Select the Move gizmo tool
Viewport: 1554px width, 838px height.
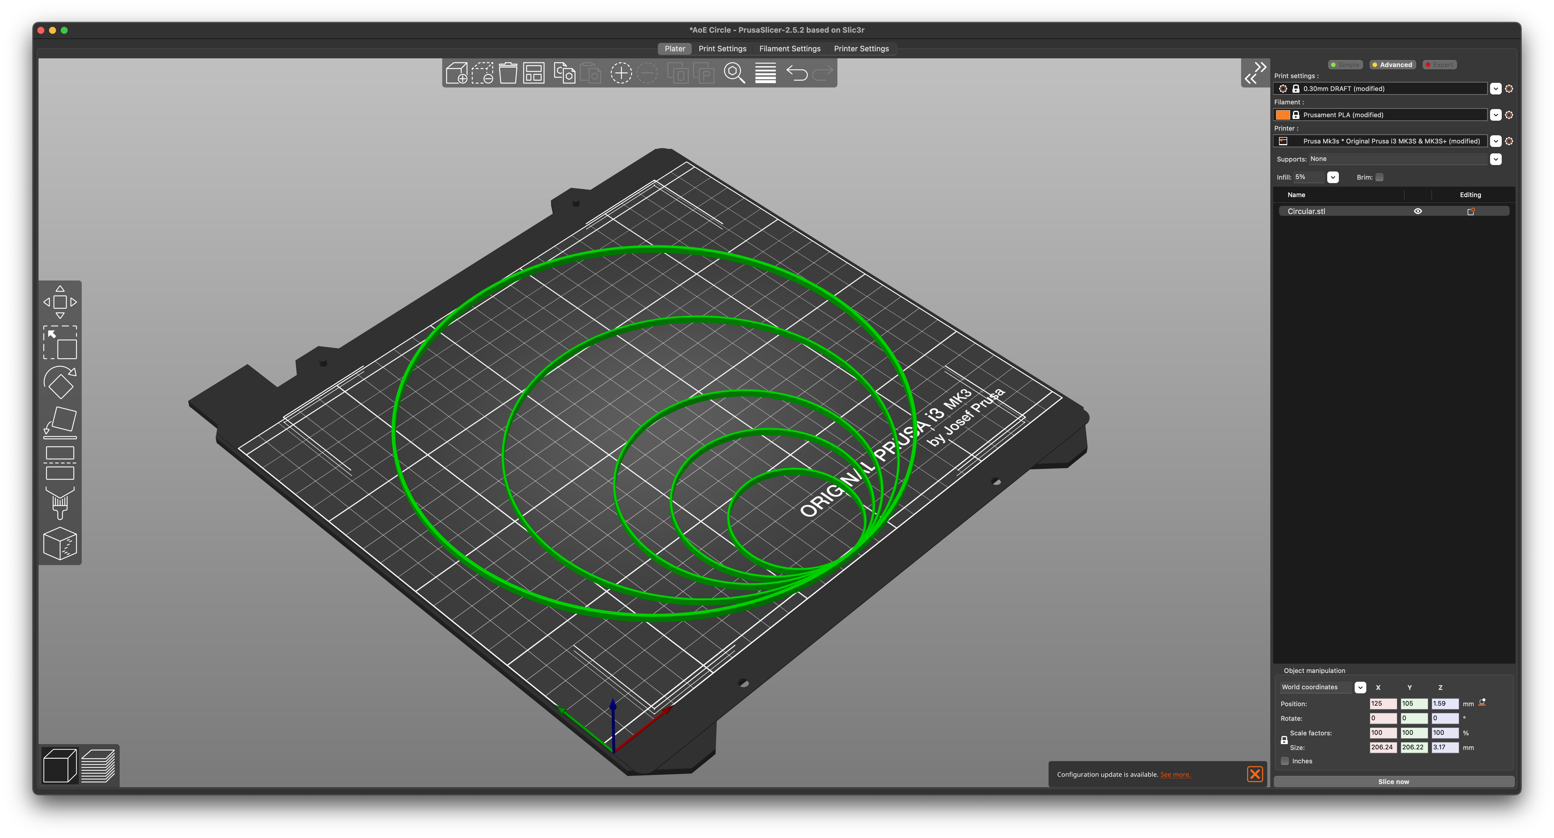click(60, 302)
